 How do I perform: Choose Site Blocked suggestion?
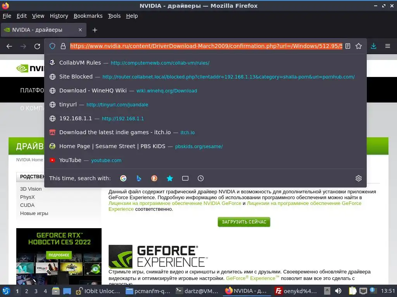coord(205,77)
